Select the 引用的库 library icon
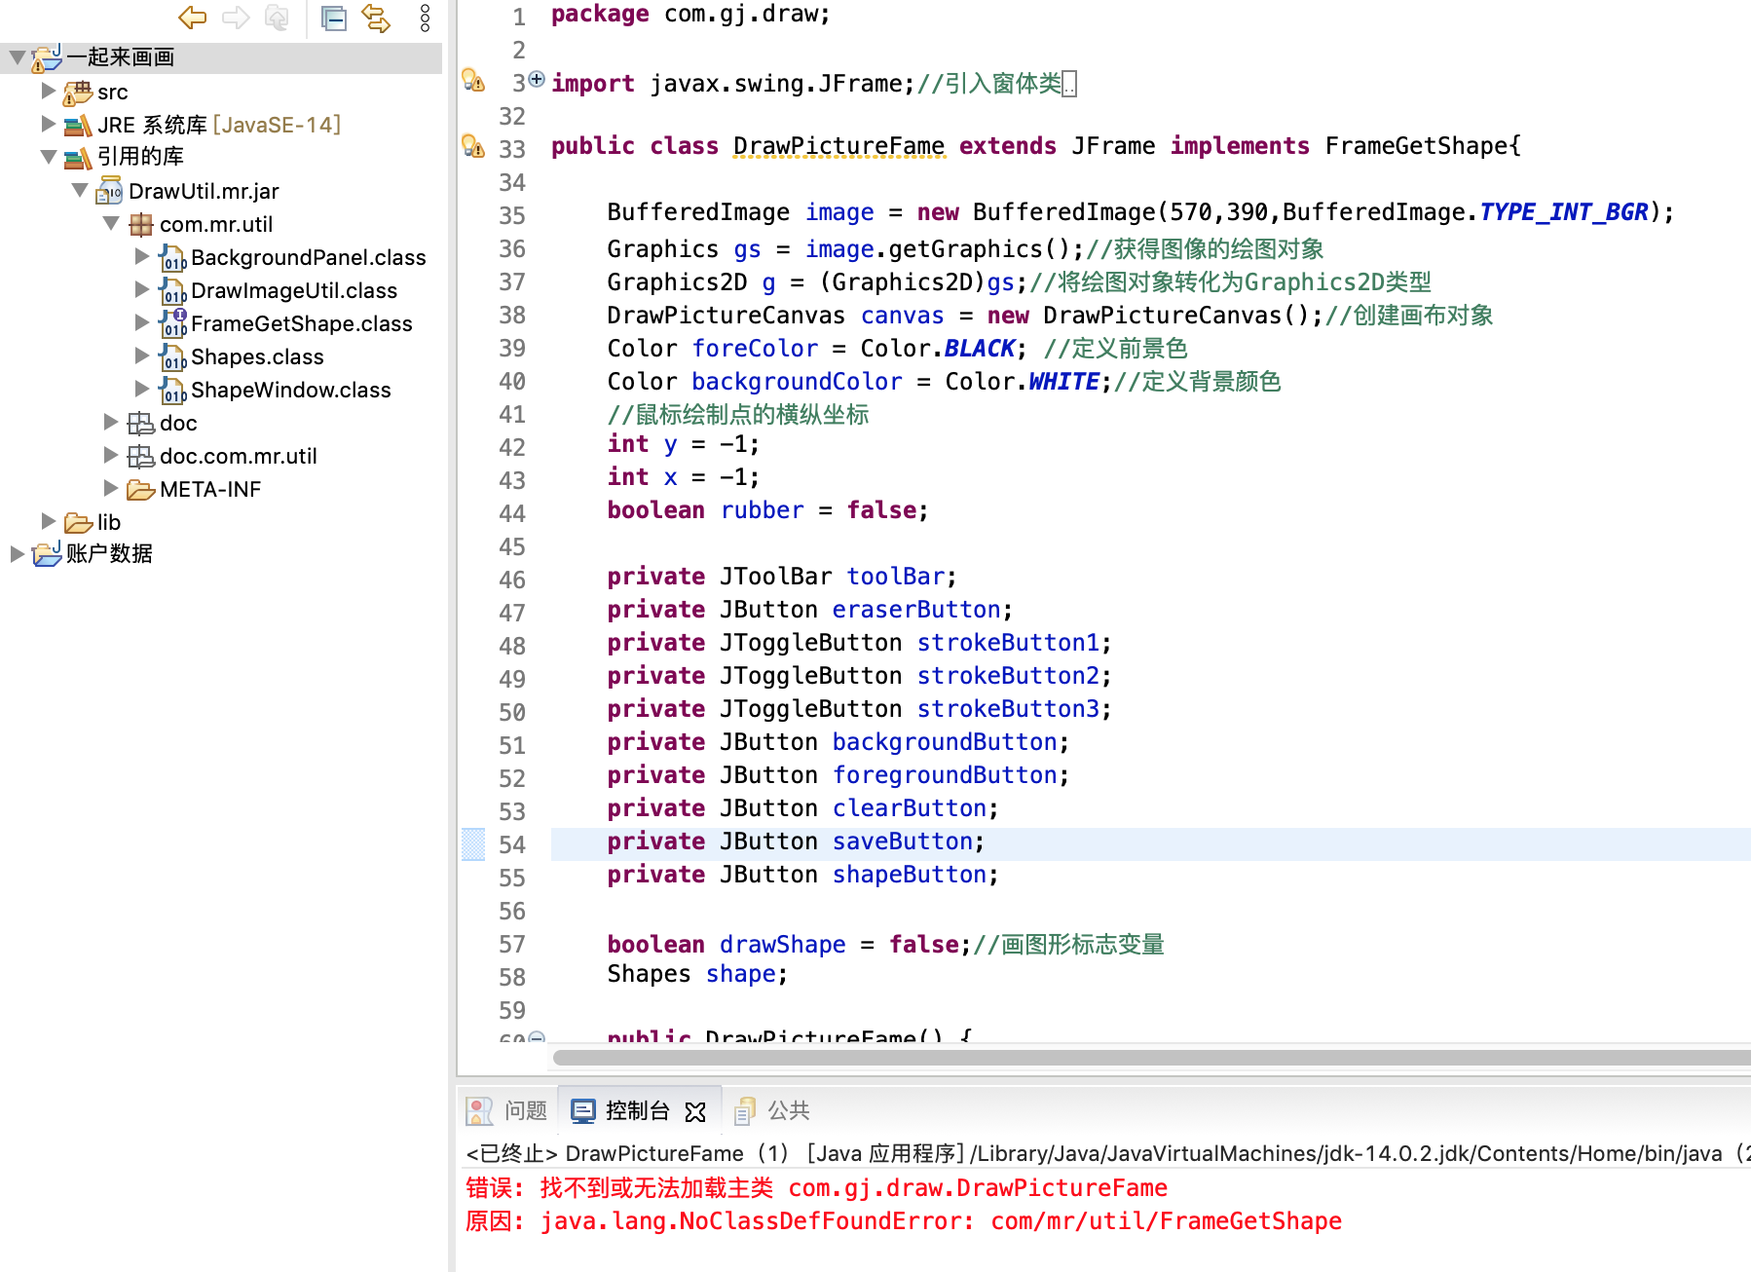This screenshot has width=1751, height=1272. (x=78, y=158)
